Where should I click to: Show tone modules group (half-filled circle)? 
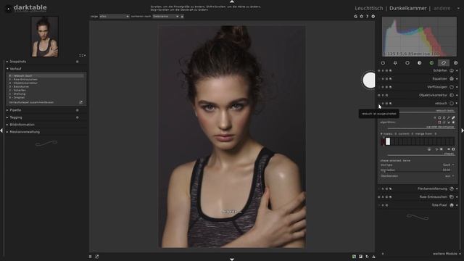pos(419,63)
